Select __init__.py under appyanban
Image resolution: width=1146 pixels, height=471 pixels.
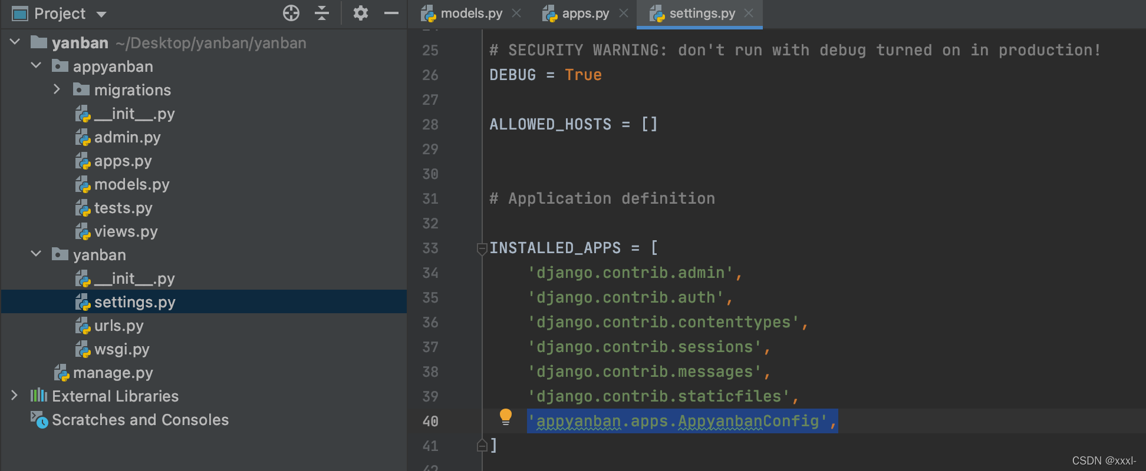pyautogui.click(x=134, y=114)
